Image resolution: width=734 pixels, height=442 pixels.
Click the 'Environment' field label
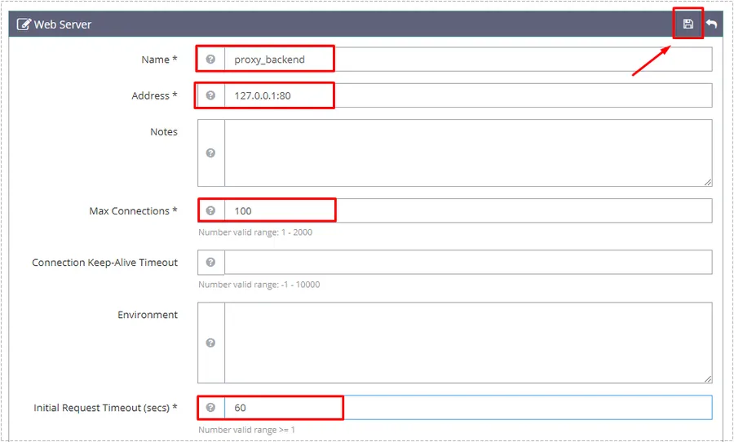pyautogui.click(x=148, y=315)
